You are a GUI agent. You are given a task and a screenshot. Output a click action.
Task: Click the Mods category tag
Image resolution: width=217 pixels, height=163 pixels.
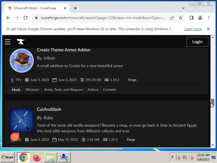pyautogui.click(x=16, y=90)
